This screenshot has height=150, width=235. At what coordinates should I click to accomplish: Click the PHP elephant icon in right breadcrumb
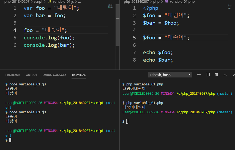pyautogui.click(x=166, y=2)
